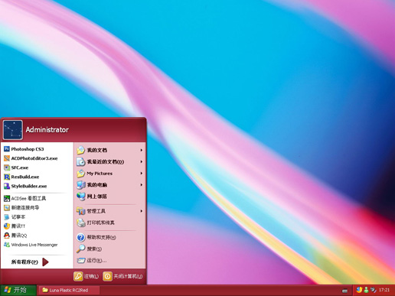Launch ACDPhotoEditor3.exe icon
This screenshot has width=395, height=296.
7,158
